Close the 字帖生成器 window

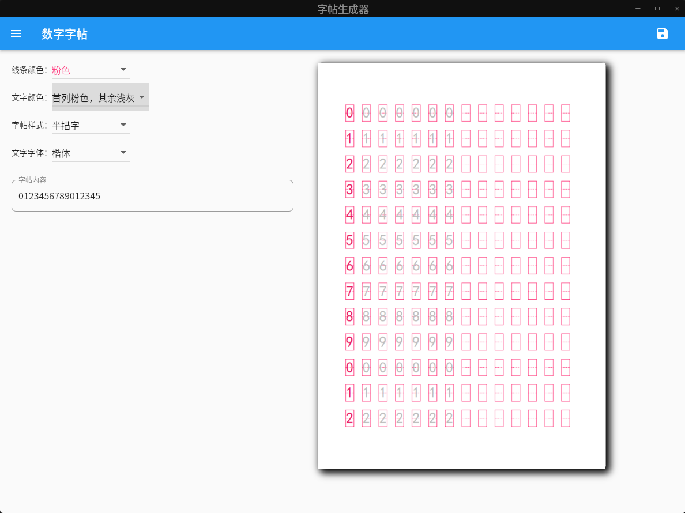tap(677, 9)
